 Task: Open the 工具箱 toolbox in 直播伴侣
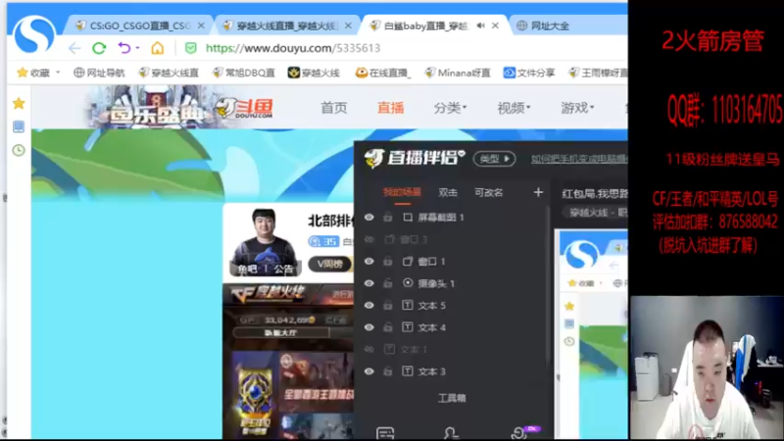pyautogui.click(x=452, y=398)
